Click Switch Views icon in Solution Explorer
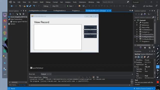Viewport: 160px width, 90px height. pos(145,14)
